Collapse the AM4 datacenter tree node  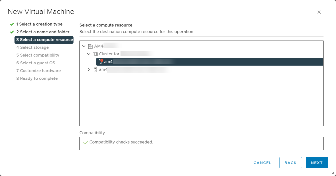(x=84, y=46)
